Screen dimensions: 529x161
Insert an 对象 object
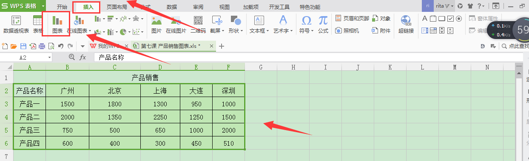(381, 18)
